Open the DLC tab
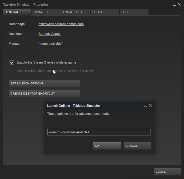The height and width of the screenshot is (179, 184). [x=134, y=12]
